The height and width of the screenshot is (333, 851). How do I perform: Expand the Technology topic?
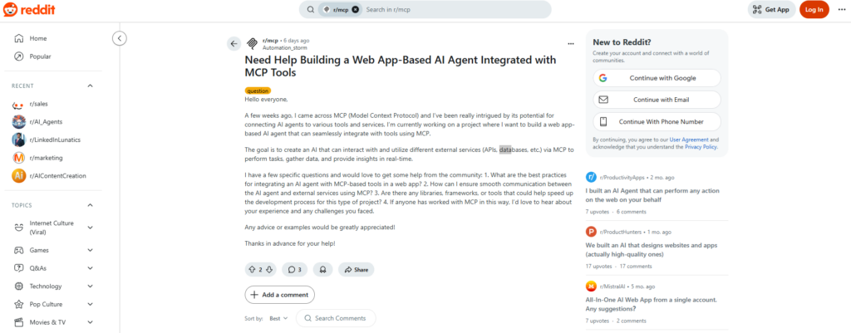(x=91, y=286)
